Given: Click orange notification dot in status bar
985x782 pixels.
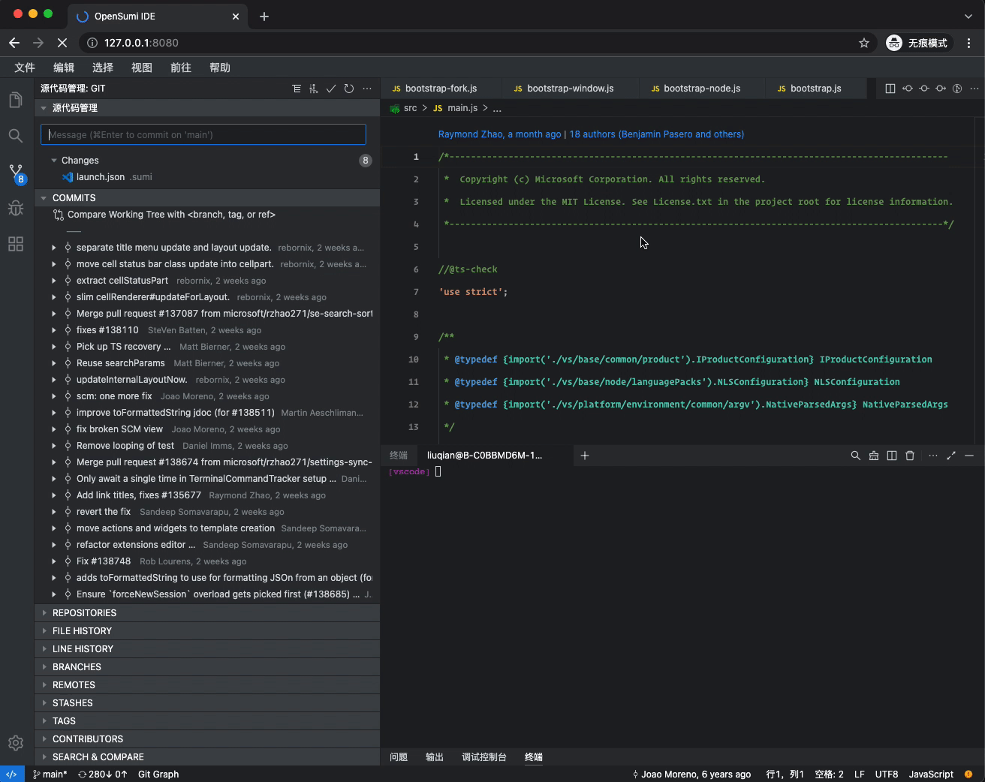Looking at the screenshot, I should tap(968, 774).
